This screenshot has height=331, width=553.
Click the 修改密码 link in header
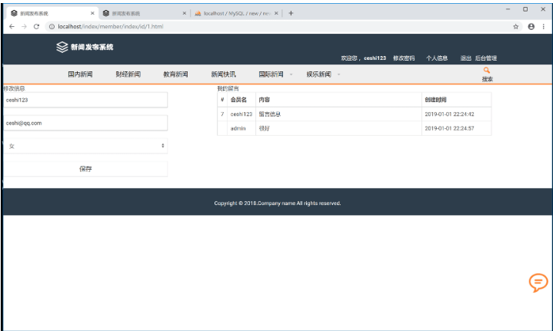click(403, 58)
